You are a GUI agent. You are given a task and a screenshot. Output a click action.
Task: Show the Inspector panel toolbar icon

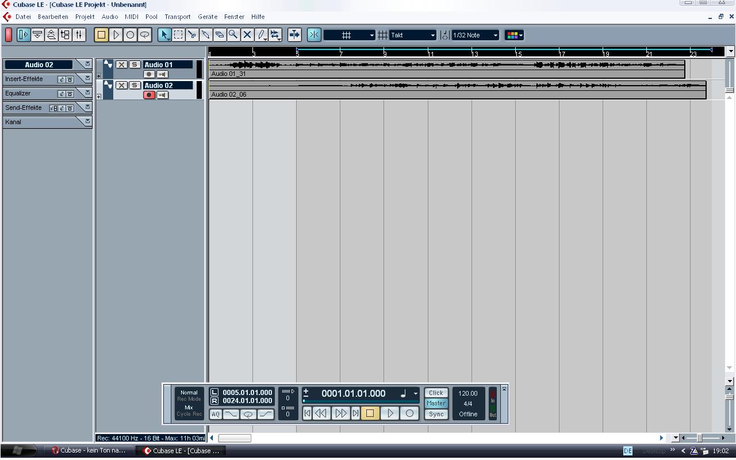pos(24,35)
